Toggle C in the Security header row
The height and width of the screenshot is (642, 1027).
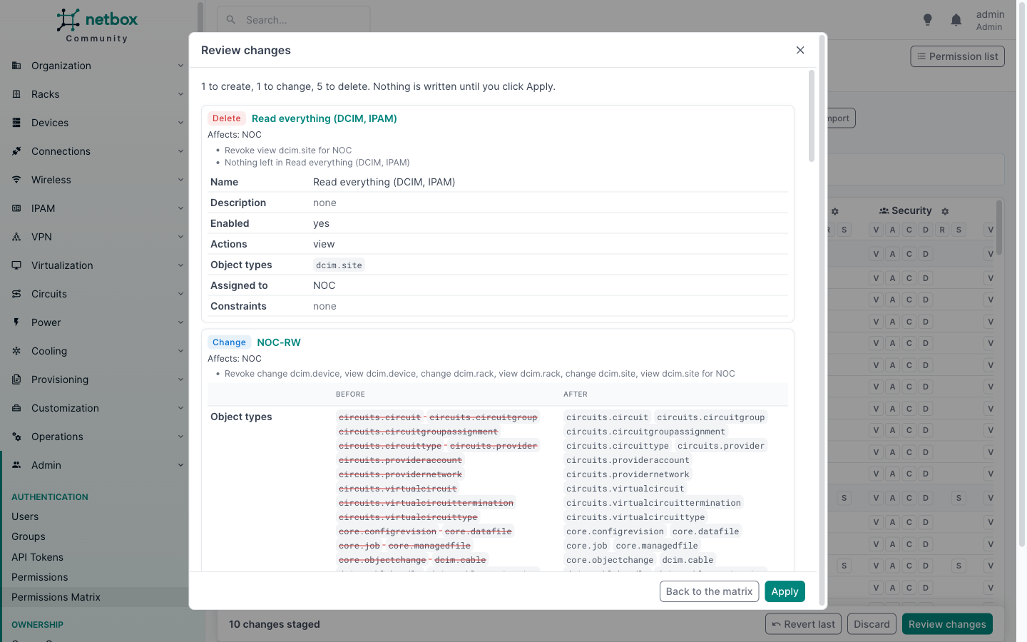tap(909, 230)
